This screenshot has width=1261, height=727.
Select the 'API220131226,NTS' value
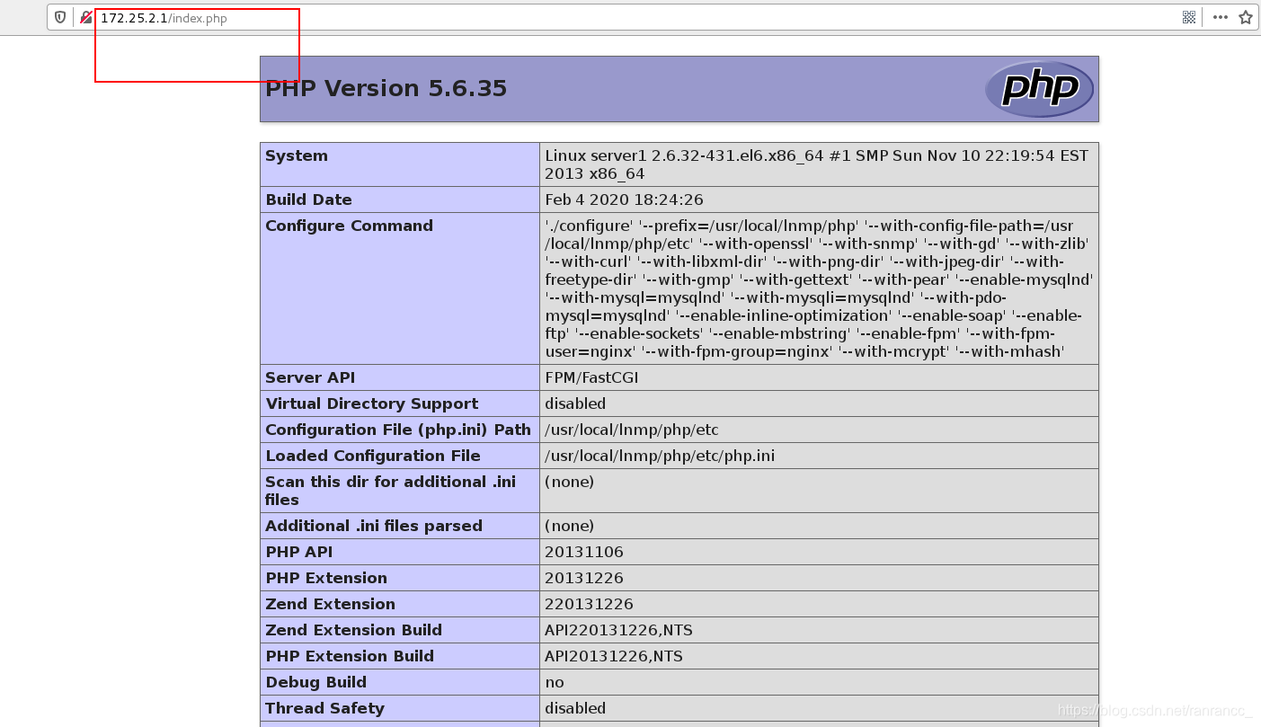[618, 630]
